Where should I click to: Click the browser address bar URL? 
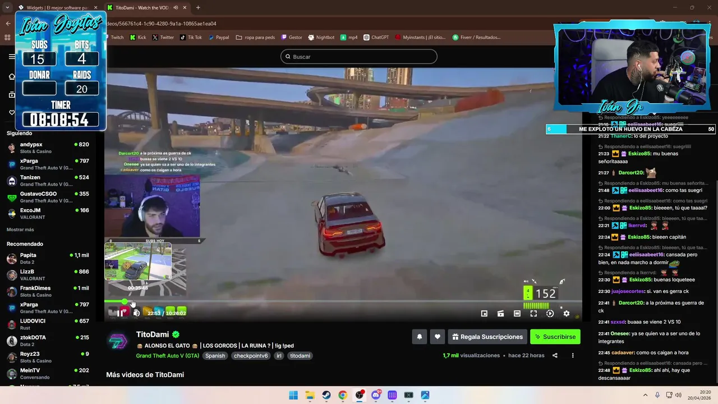pos(161,24)
